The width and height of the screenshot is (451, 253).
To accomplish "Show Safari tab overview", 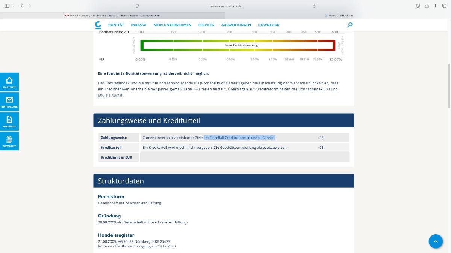I will pyautogui.click(x=444, y=6).
